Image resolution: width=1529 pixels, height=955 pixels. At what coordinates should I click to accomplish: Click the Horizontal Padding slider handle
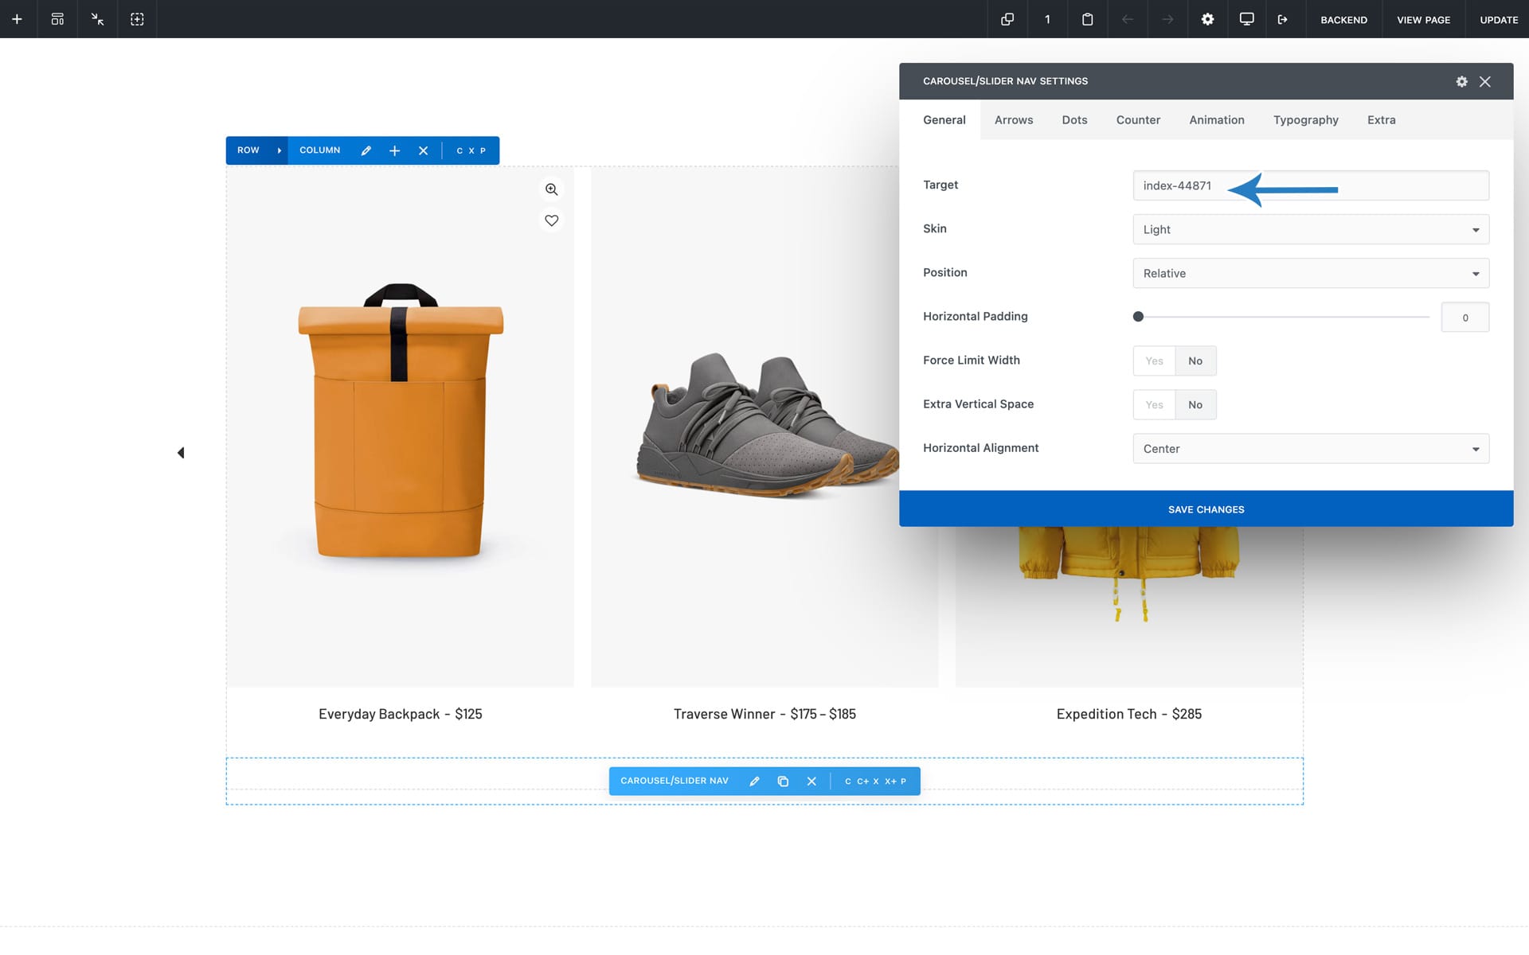[x=1138, y=317]
